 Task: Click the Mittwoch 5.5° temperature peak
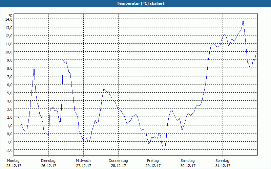click(104, 88)
